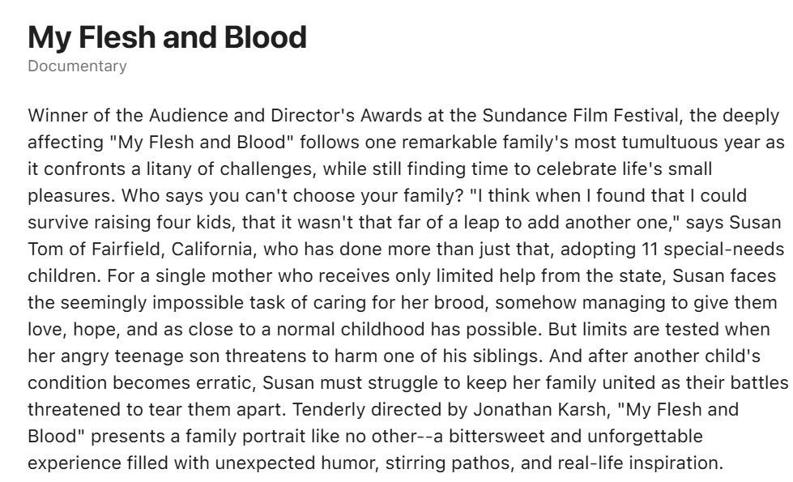This screenshot has height=482, width=793.
Task: Click "Sundance Film Festival" in the description
Action: (x=580, y=115)
